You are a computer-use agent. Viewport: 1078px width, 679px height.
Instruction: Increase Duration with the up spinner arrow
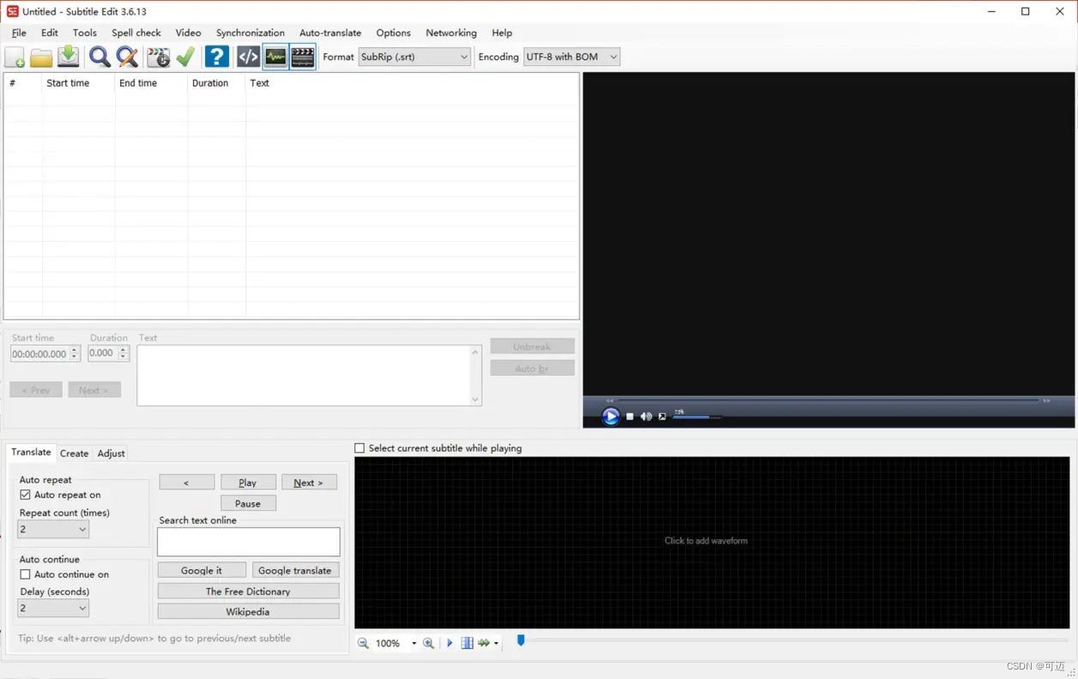point(124,349)
